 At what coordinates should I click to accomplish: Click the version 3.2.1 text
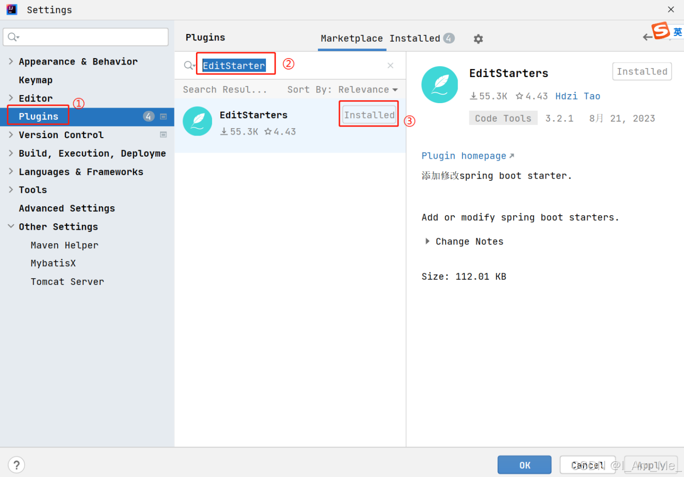click(x=559, y=119)
